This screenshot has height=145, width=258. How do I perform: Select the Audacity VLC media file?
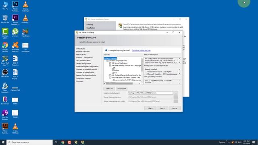pyautogui.click(x=25, y=19)
